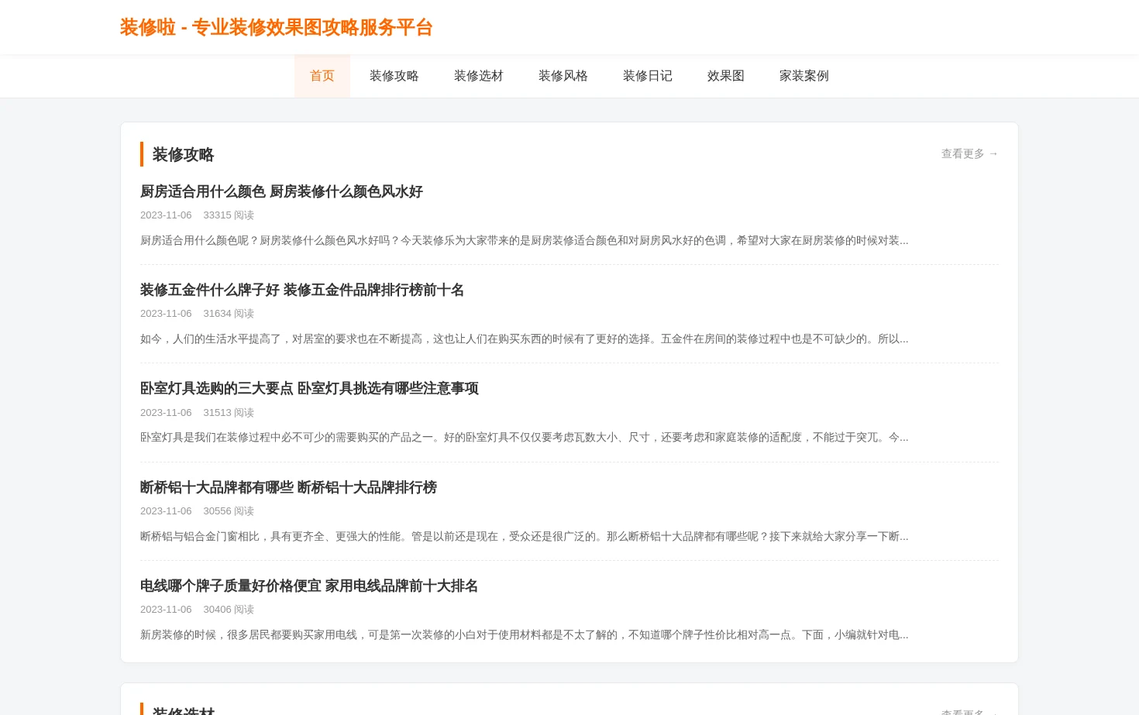The height and width of the screenshot is (715, 1139).
Task: Click the 31513 阅读 view count
Action: click(x=229, y=413)
